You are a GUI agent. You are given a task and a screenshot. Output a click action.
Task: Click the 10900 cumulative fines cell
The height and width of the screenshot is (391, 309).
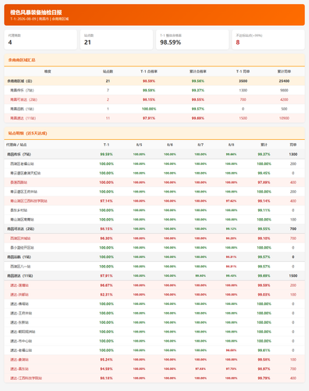point(284,118)
